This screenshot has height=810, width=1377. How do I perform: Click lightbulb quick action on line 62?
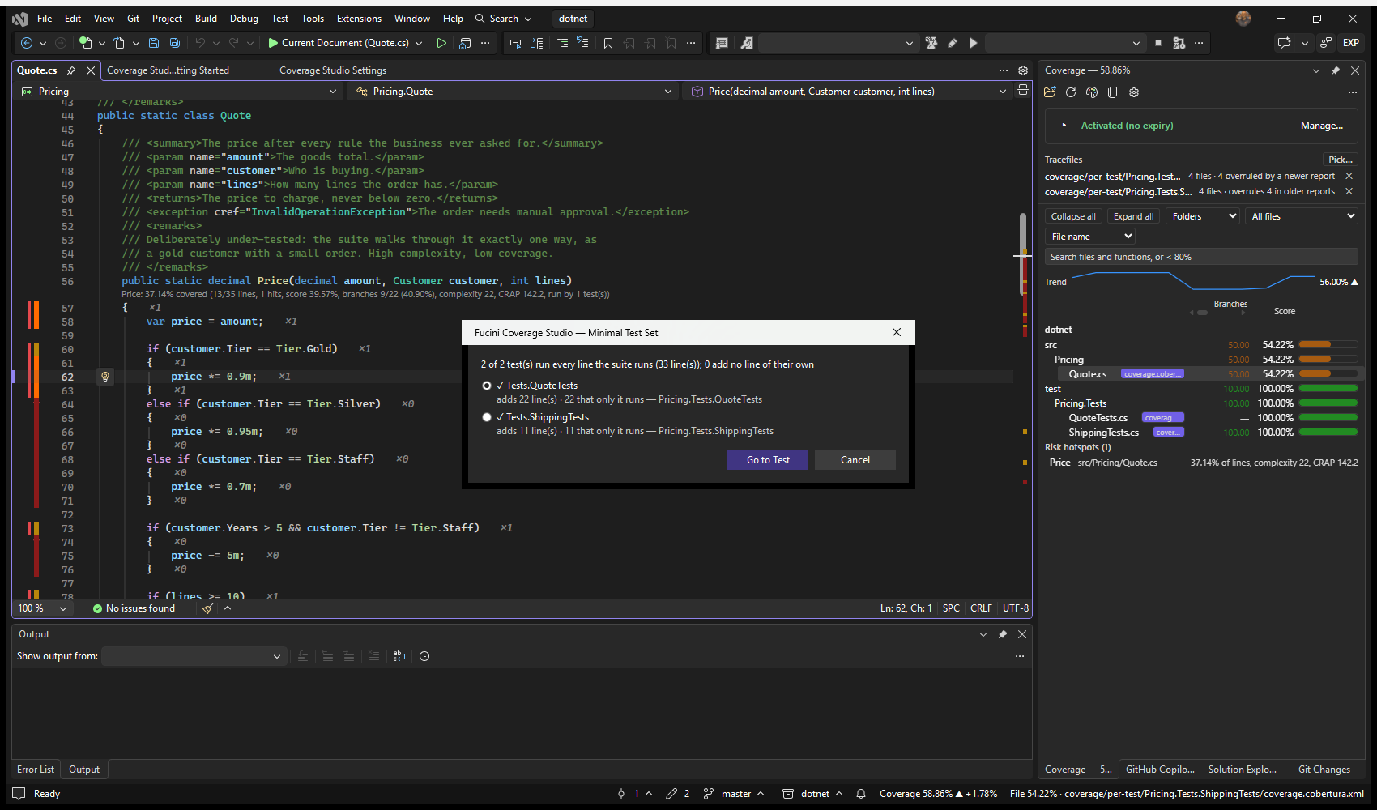coord(105,377)
